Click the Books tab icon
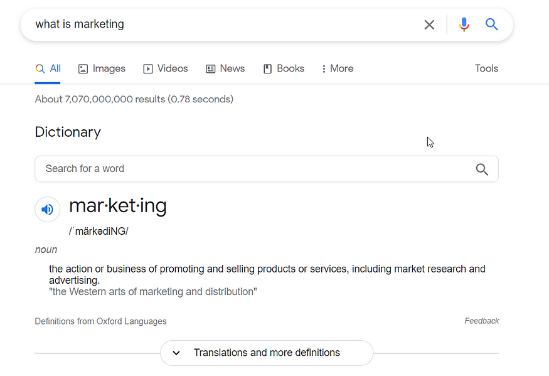The image size is (549, 376). click(267, 69)
